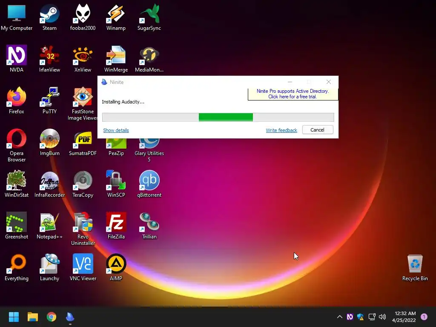Click the Audacity install progress bar
This screenshot has height=327, width=436.
coord(218,118)
